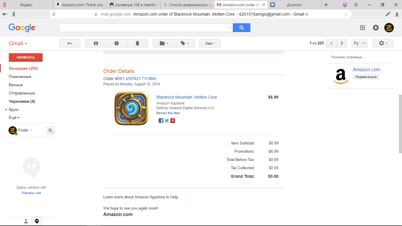Switch to the Список американских tab
The image size is (402, 226).
tap(187, 5)
